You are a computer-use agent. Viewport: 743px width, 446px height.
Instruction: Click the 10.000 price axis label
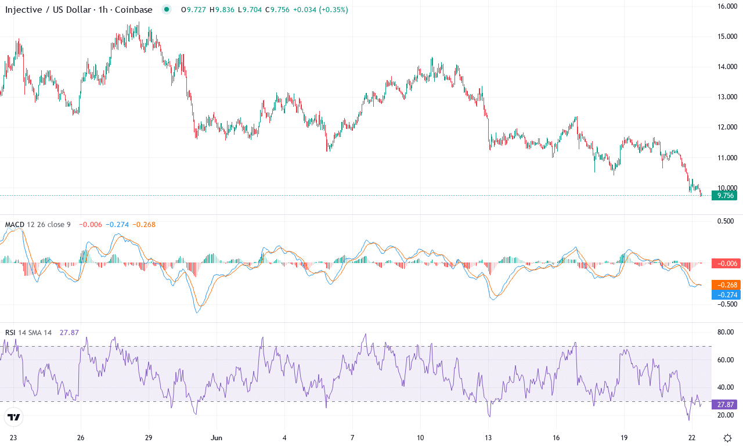coord(727,188)
